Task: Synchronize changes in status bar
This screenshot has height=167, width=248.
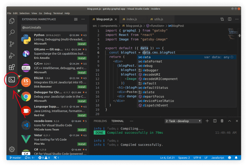Action: (x=30, y=158)
